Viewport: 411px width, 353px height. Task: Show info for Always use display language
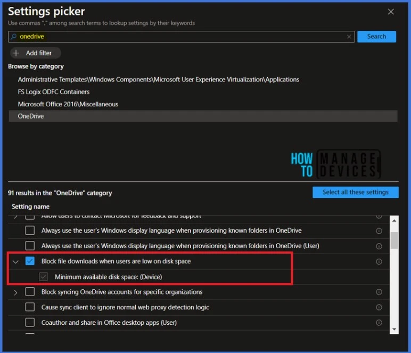point(379,231)
